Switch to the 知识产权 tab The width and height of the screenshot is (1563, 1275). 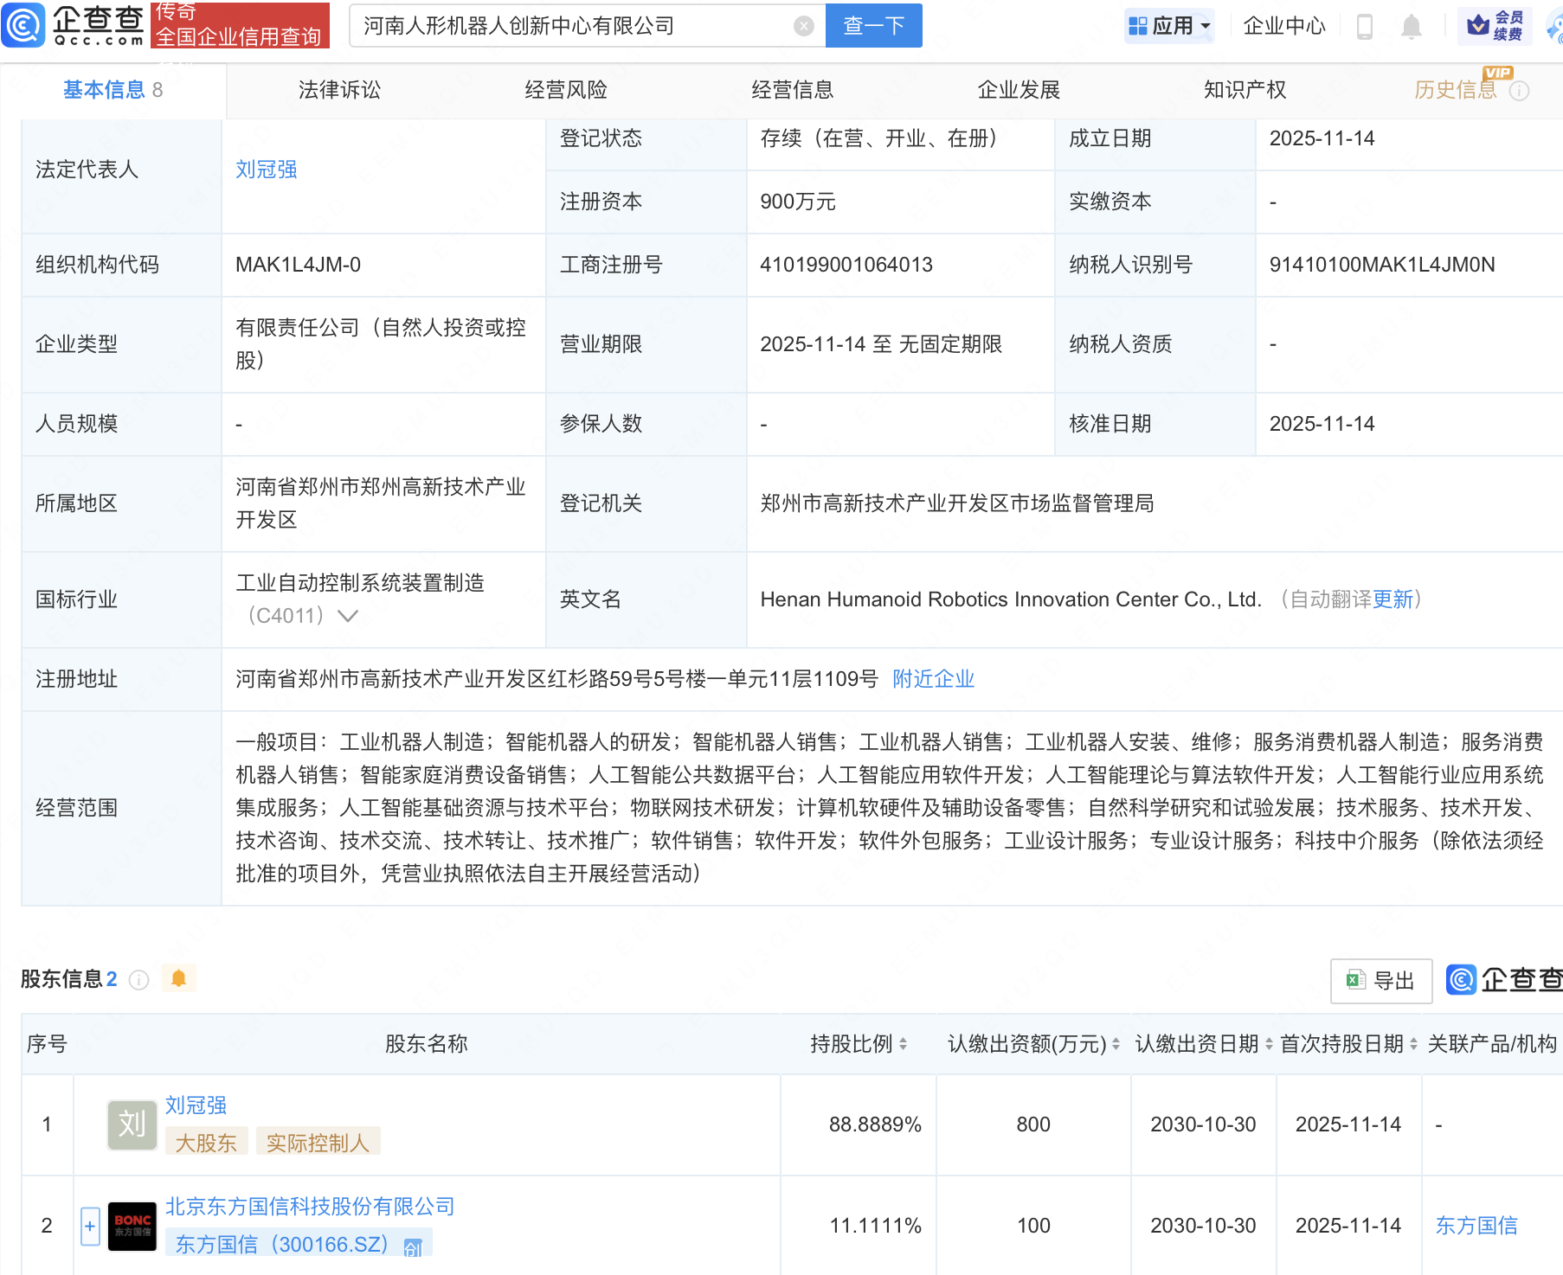(x=1245, y=90)
